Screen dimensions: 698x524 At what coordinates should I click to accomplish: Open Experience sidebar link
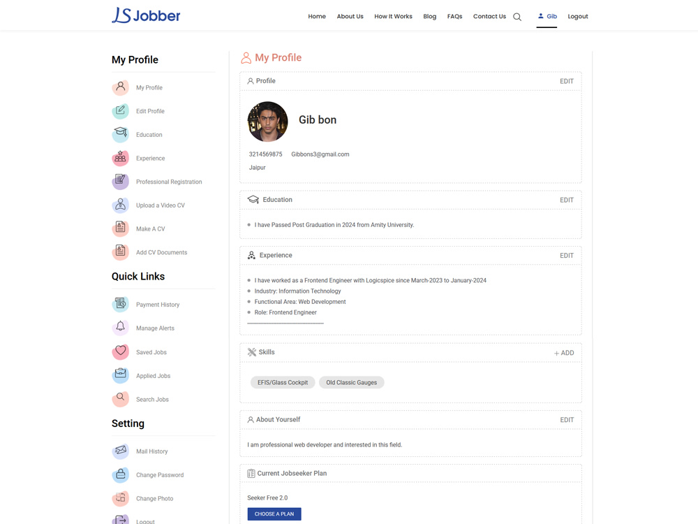151,158
